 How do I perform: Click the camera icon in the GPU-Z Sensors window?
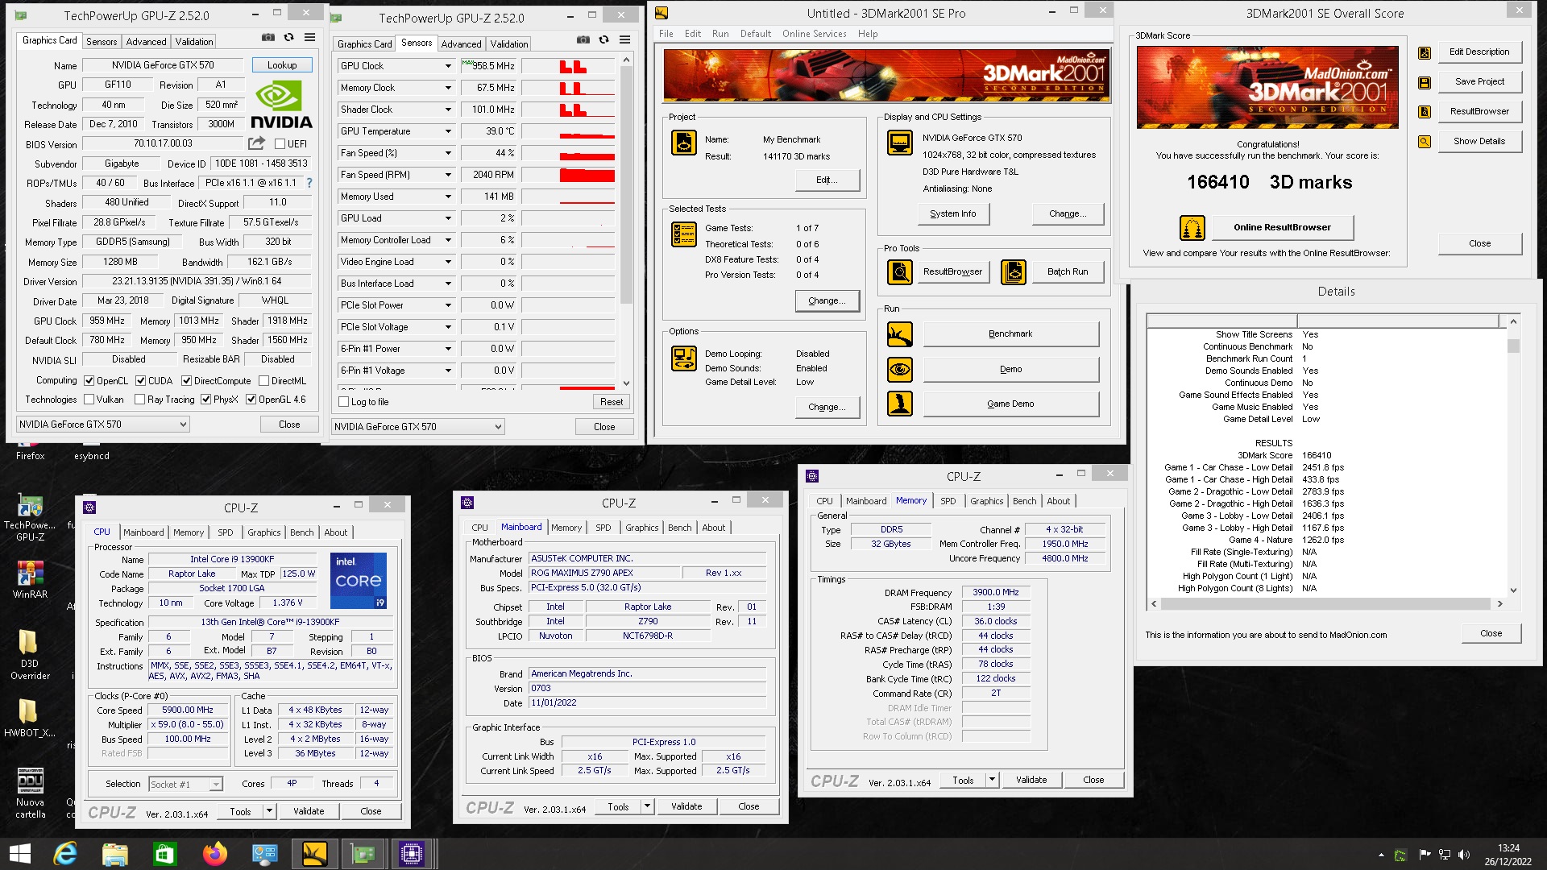coord(583,39)
